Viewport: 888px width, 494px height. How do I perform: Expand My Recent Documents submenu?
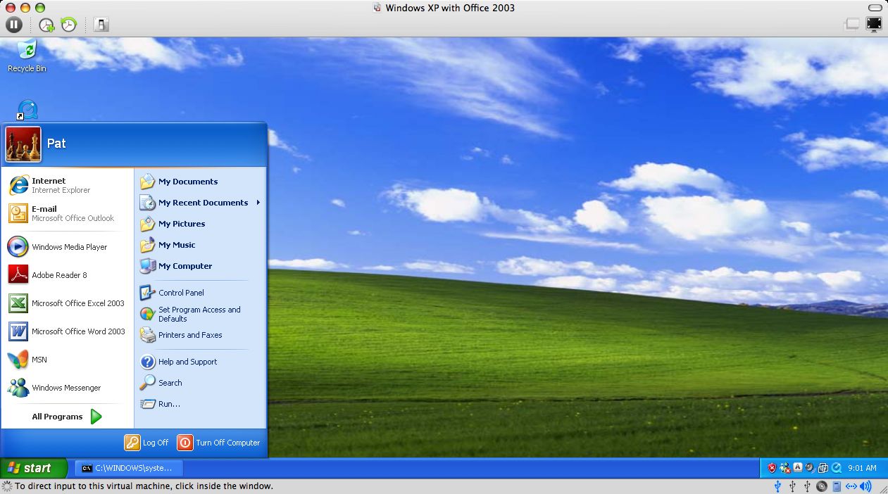[x=200, y=203]
